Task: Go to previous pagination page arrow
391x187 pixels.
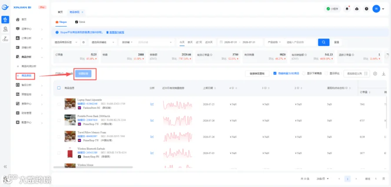Action: 339,179
